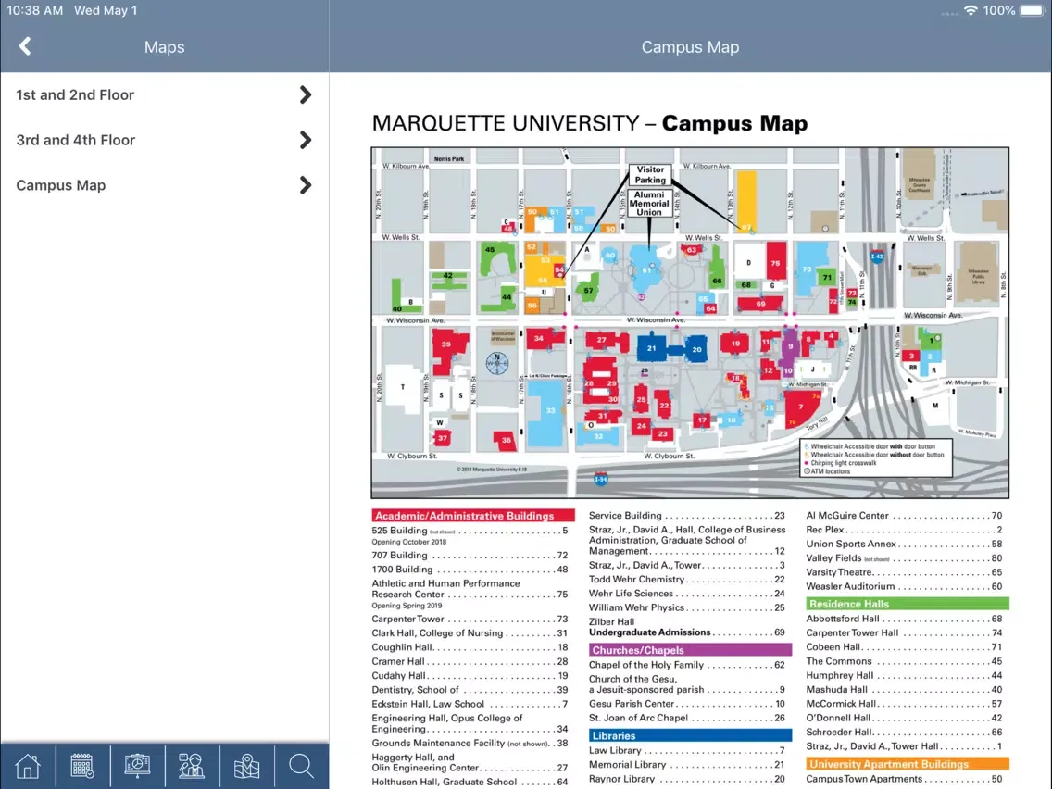Tap the 'William Wehr Physics' legend entry
1052x789 pixels.
[x=687, y=607]
